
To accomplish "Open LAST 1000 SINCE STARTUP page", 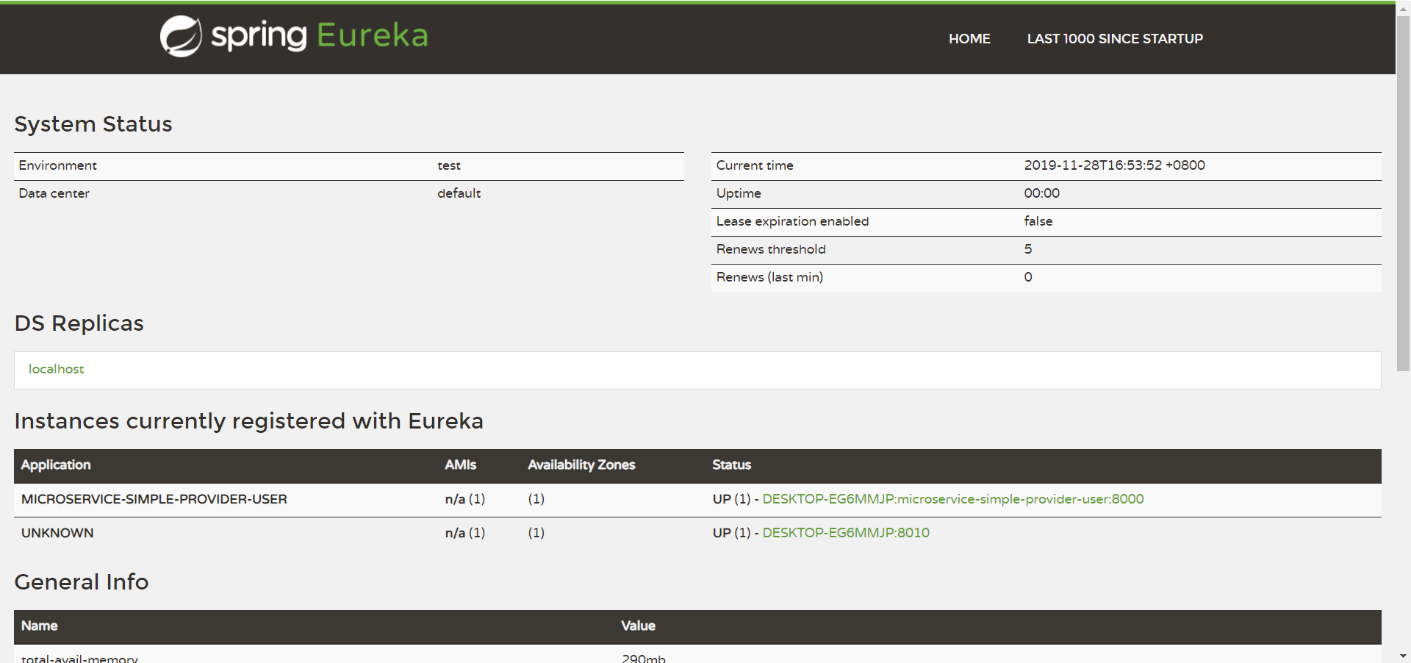I will [x=1115, y=39].
